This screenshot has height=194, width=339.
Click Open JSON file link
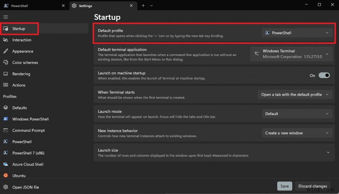[26, 187]
